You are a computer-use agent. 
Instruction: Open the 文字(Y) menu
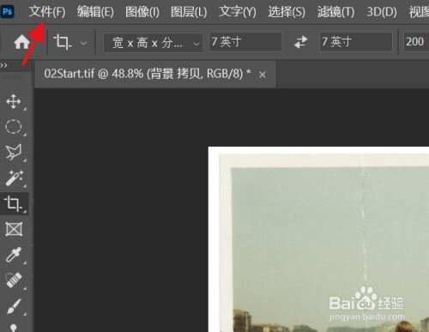(238, 12)
